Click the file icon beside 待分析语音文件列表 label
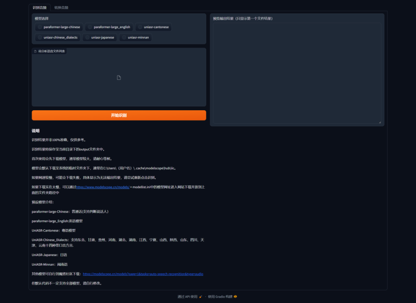The height and width of the screenshot is (303, 416). coord(35,51)
